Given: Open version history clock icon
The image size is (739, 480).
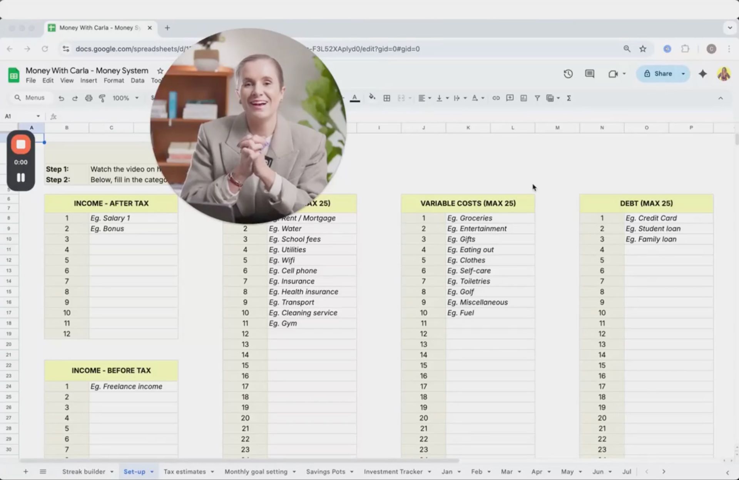Looking at the screenshot, I should [568, 74].
